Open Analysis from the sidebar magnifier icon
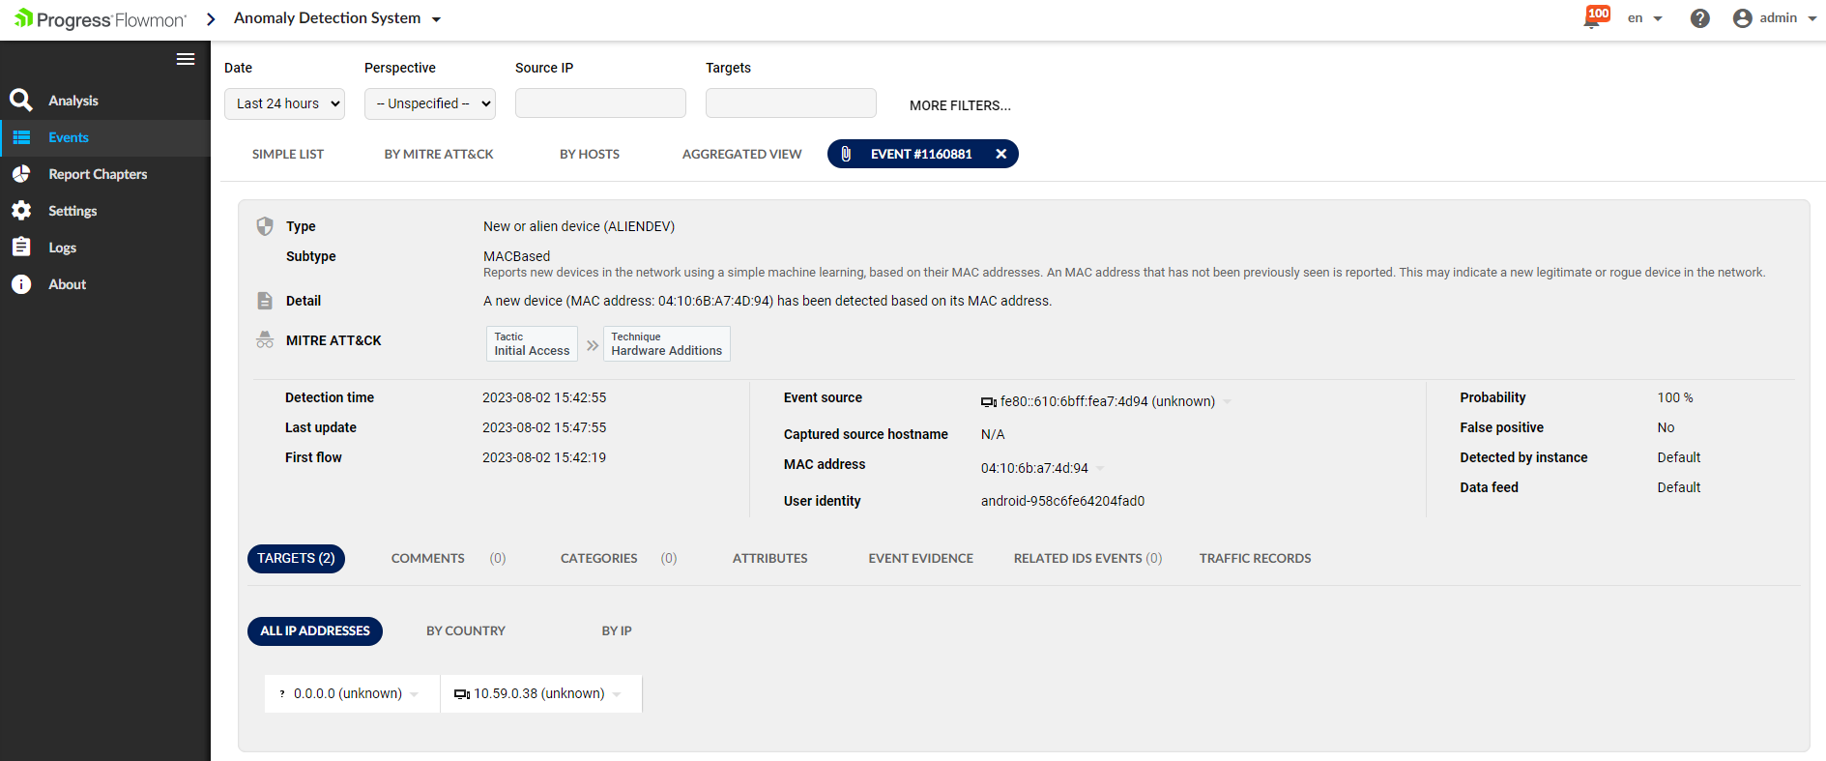This screenshot has height=761, width=1826. 21,101
